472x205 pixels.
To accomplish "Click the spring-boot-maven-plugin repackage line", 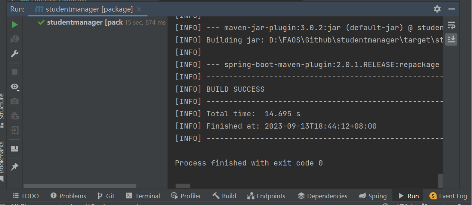I will [307, 64].
